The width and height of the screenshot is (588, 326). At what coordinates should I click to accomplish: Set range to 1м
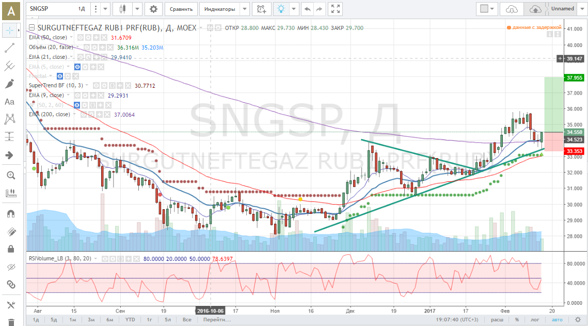73,320
